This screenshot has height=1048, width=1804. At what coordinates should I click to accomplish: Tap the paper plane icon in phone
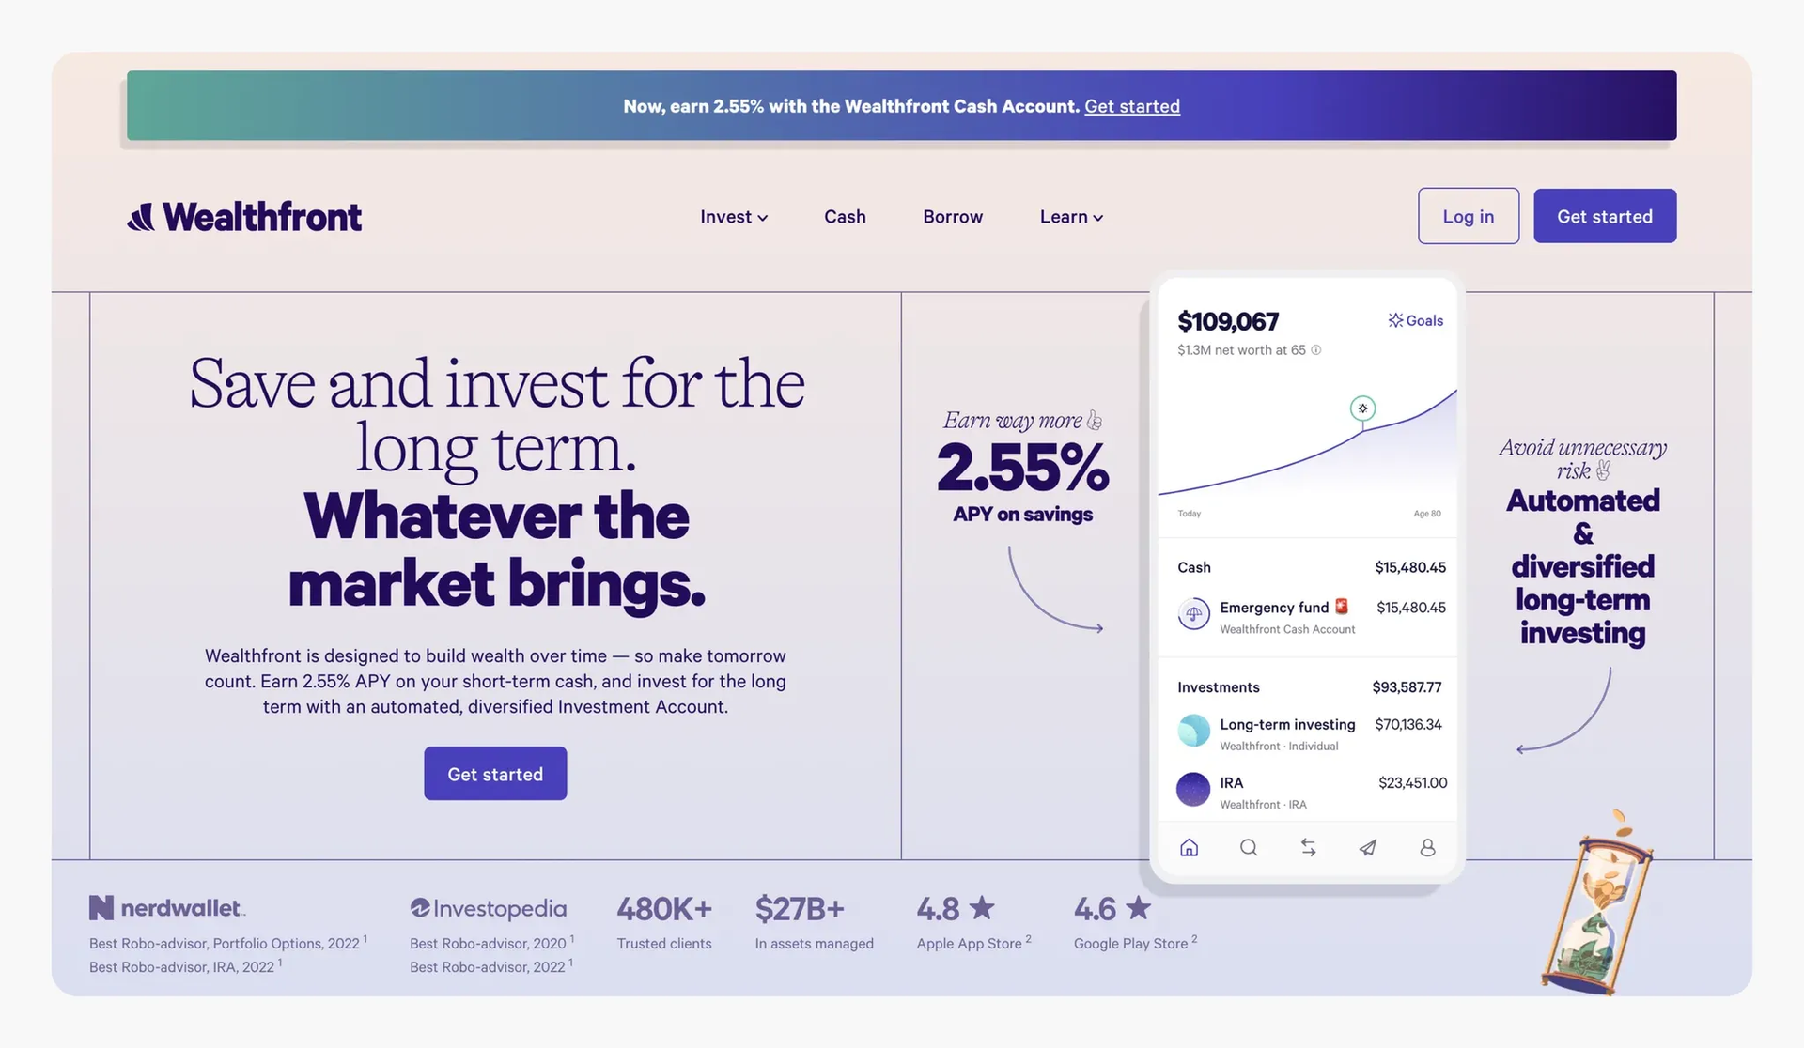[1368, 847]
